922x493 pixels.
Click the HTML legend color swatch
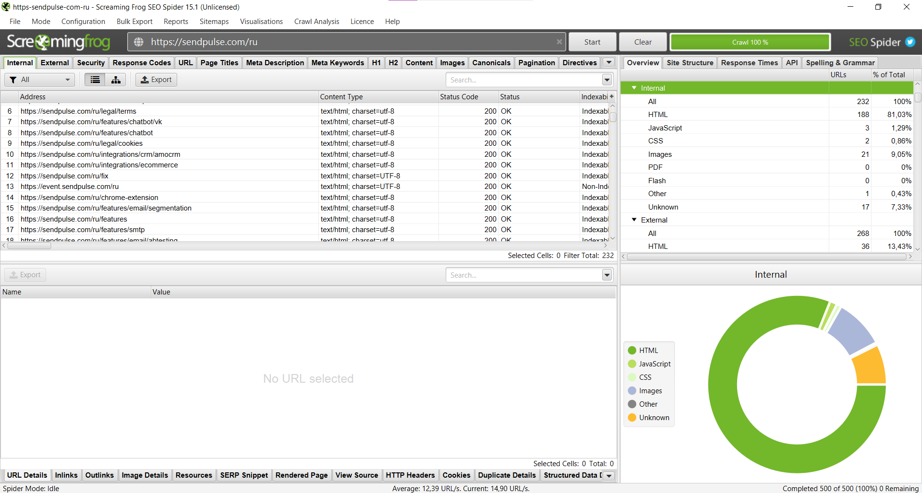coord(632,351)
